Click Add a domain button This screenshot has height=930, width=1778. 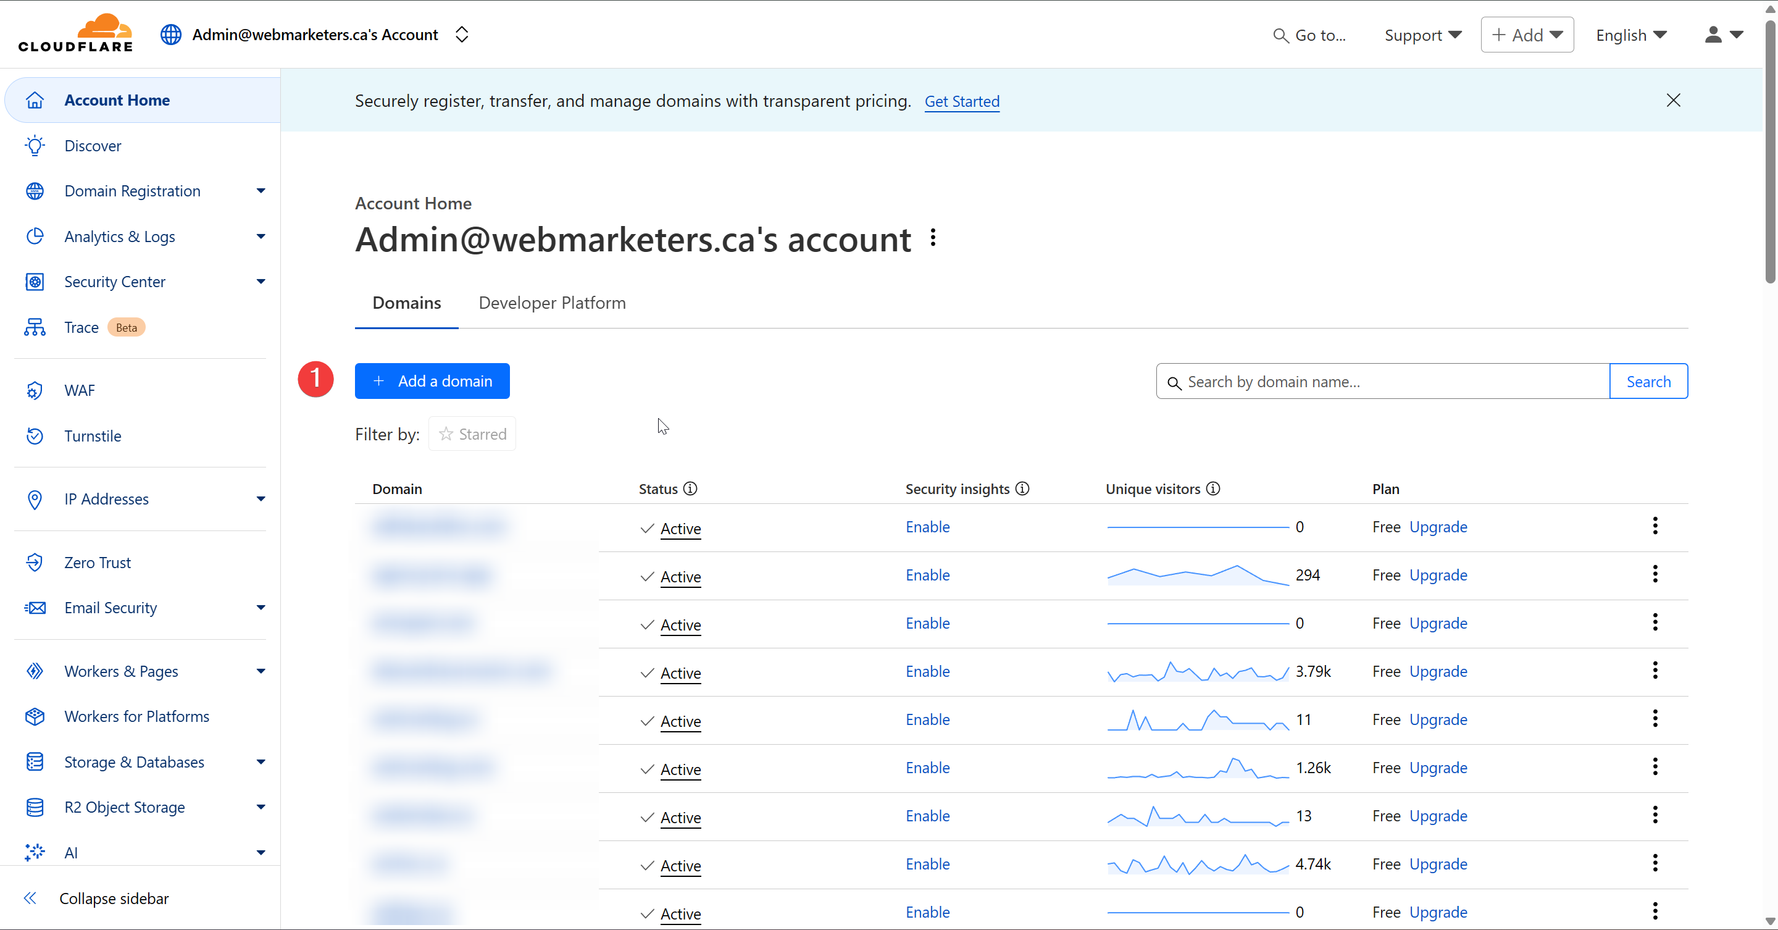[432, 381]
